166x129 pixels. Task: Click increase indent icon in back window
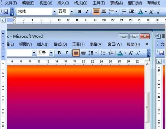coord(131,12)
